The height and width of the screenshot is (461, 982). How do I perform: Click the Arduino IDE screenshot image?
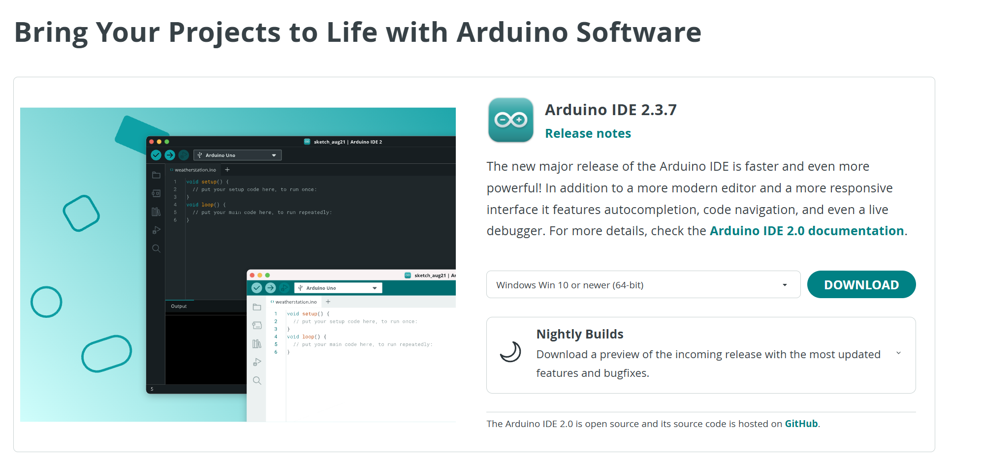click(238, 264)
